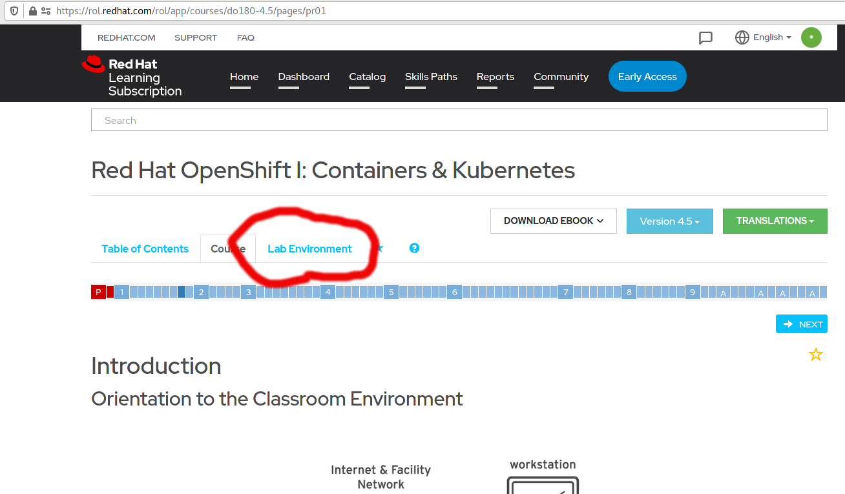This screenshot has height=494, width=845.
Task: Expand the English language dropdown
Action: [769, 37]
